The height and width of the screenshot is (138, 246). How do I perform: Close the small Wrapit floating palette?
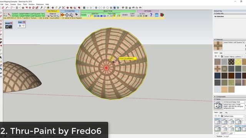click(11, 23)
